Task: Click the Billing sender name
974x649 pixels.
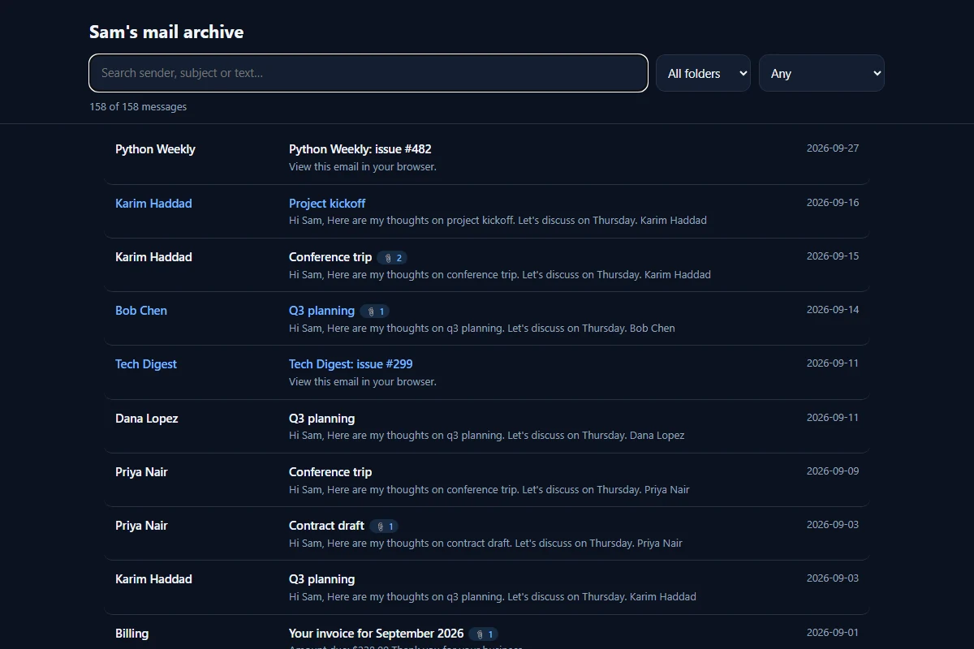Action: coord(131,634)
